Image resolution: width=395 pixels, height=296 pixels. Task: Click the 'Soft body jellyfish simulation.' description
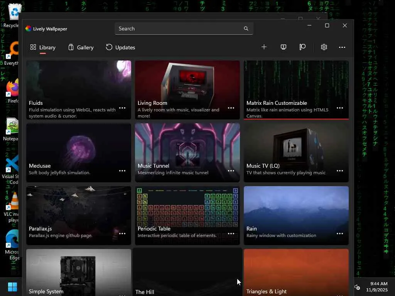(x=59, y=173)
